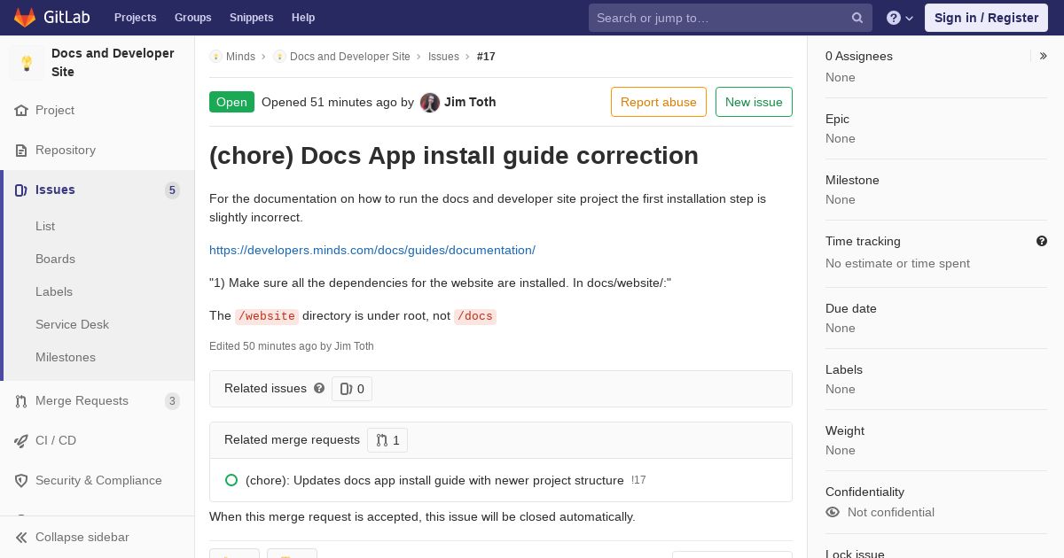Click the Minds breadcrumb link
This screenshot has width=1064, height=558.
coord(240,57)
